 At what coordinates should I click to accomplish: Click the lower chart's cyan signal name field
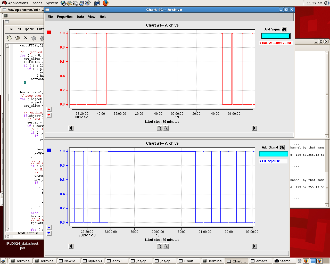click(x=273, y=154)
